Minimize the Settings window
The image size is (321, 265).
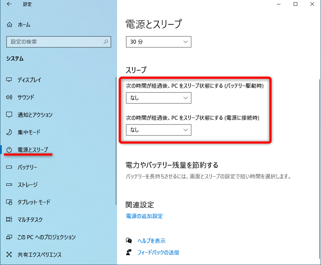tap(279, 4)
